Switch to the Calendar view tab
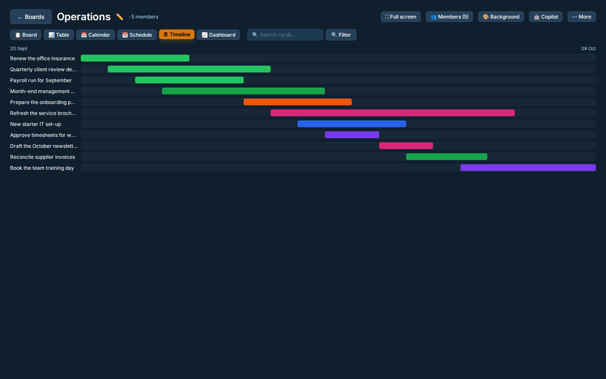 [96, 35]
